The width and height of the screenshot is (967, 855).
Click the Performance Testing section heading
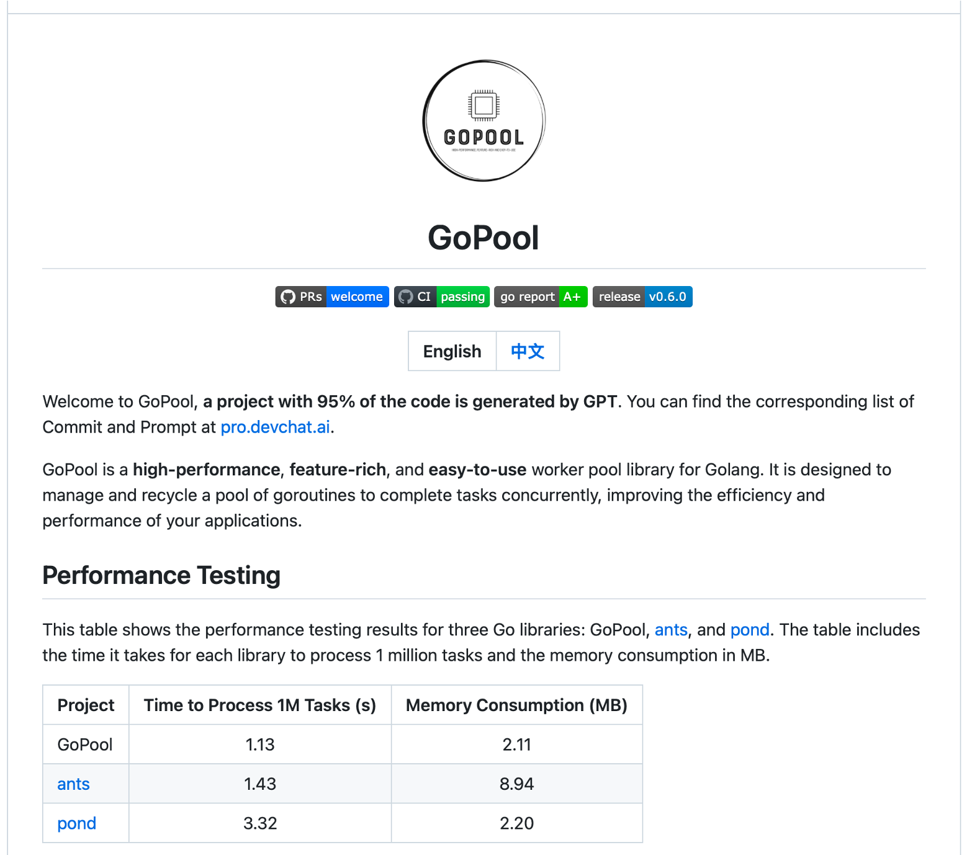click(x=161, y=575)
